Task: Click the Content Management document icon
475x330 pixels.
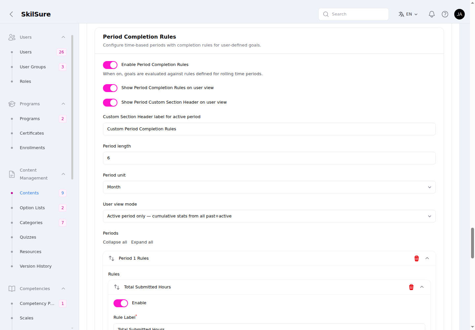Action: (x=12, y=174)
